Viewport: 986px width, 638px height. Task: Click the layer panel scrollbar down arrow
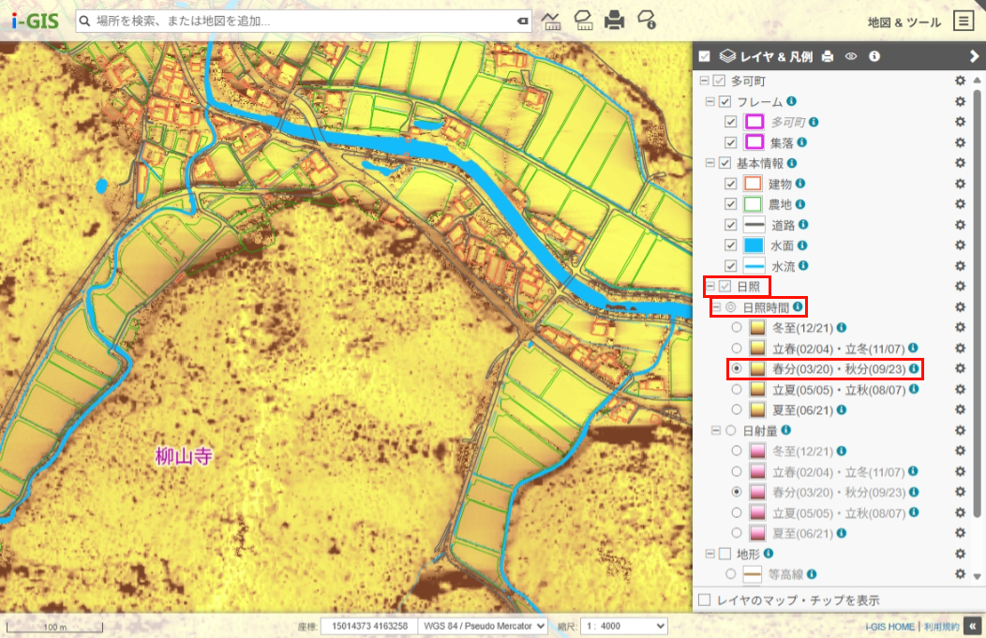point(977,576)
